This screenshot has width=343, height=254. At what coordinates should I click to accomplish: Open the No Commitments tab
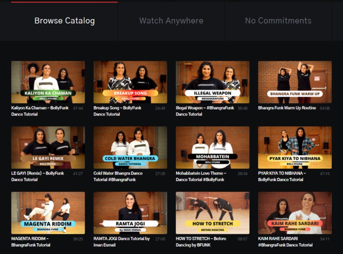tap(278, 21)
